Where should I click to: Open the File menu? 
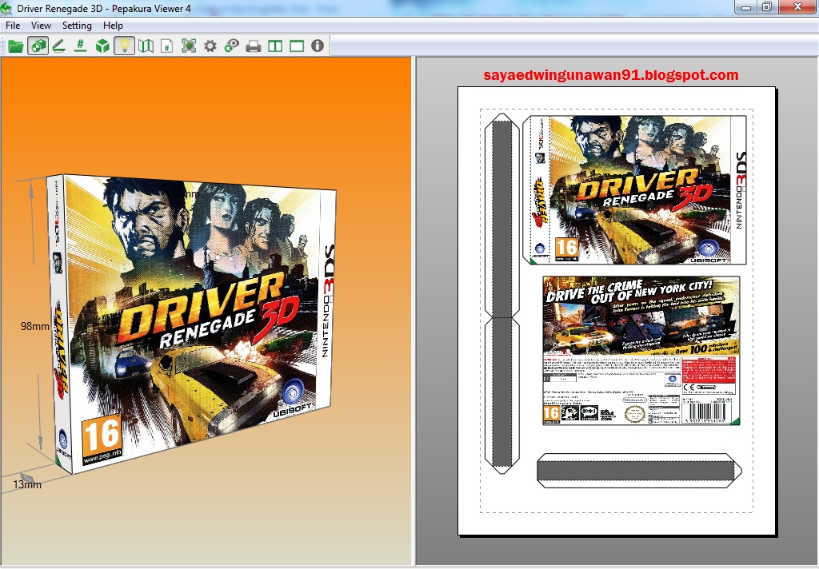click(x=13, y=26)
